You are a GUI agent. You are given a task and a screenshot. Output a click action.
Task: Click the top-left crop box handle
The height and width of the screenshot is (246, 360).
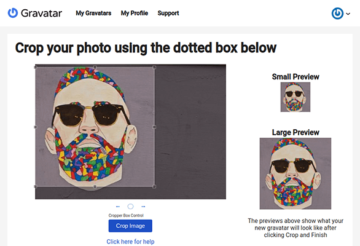tap(36, 68)
